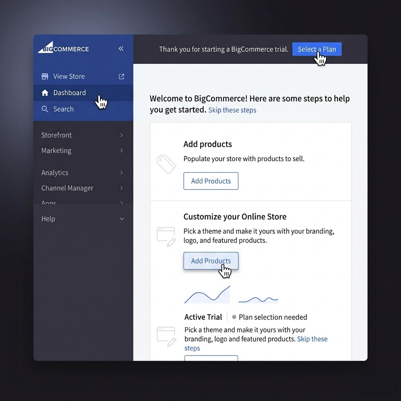This screenshot has width=401, height=401.
Task: Go to the Dashboard menu item
Action: coord(69,93)
